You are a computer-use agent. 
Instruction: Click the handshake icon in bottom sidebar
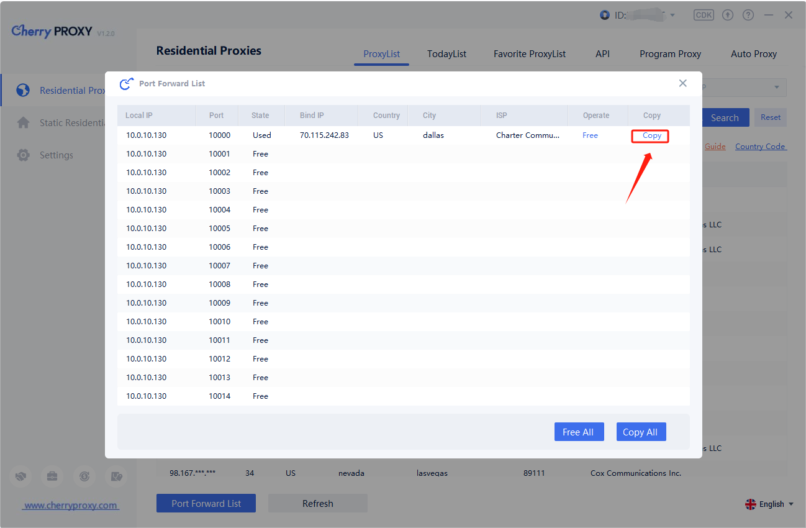20,476
